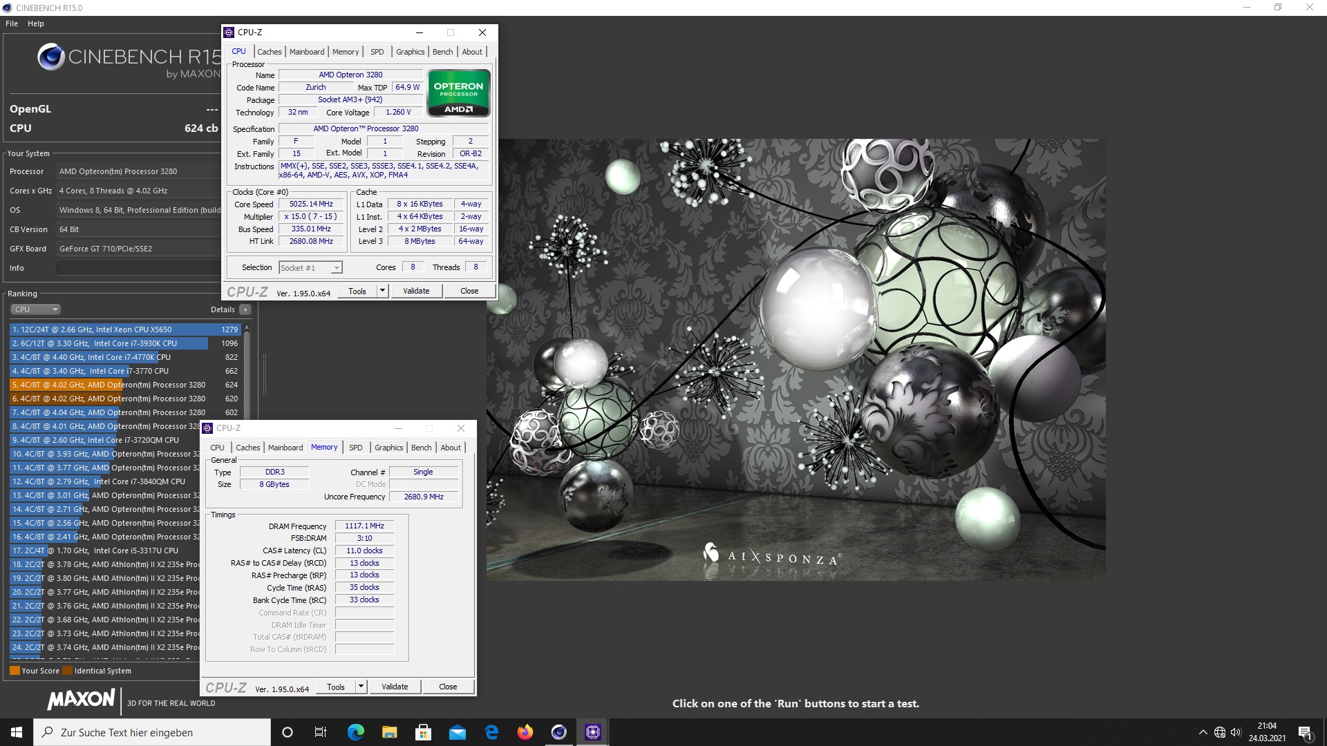Open the CPU ranking type dropdown
The image size is (1327, 746).
click(36, 309)
